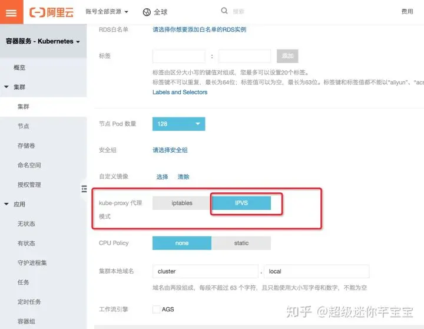Click the label key input field
The height and width of the screenshot is (329, 424).
point(179,56)
